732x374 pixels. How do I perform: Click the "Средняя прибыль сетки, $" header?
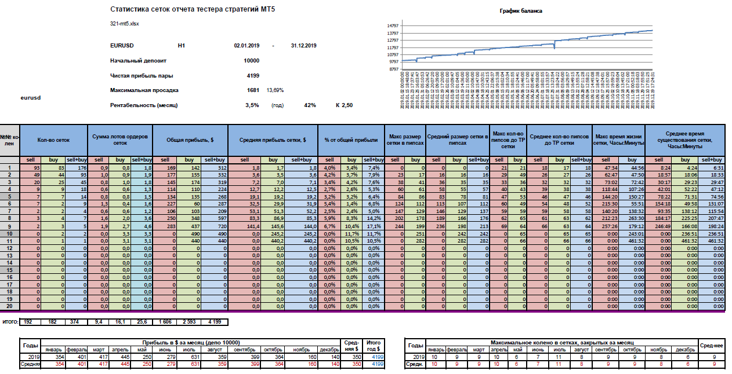[273, 140]
